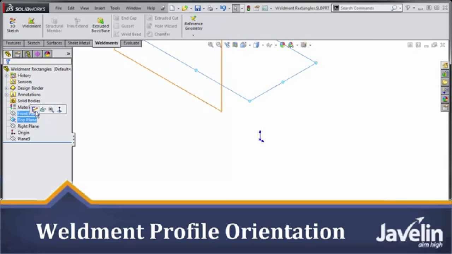This screenshot has width=452, height=254.
Task: Click the Open file icon
Action: click(185, 8)
